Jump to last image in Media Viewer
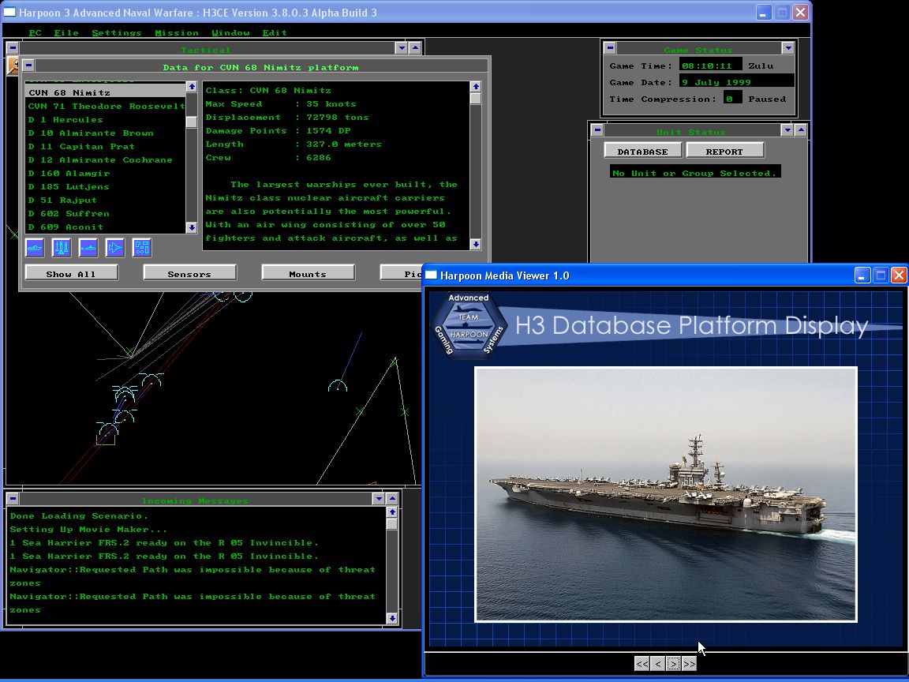The image size is (909, 682). pos(689,664)
